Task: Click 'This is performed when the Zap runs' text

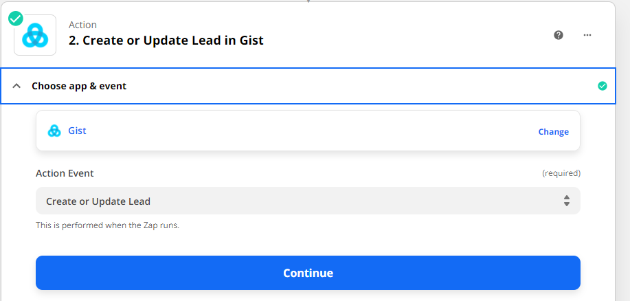Action: [x=107, y=225]
